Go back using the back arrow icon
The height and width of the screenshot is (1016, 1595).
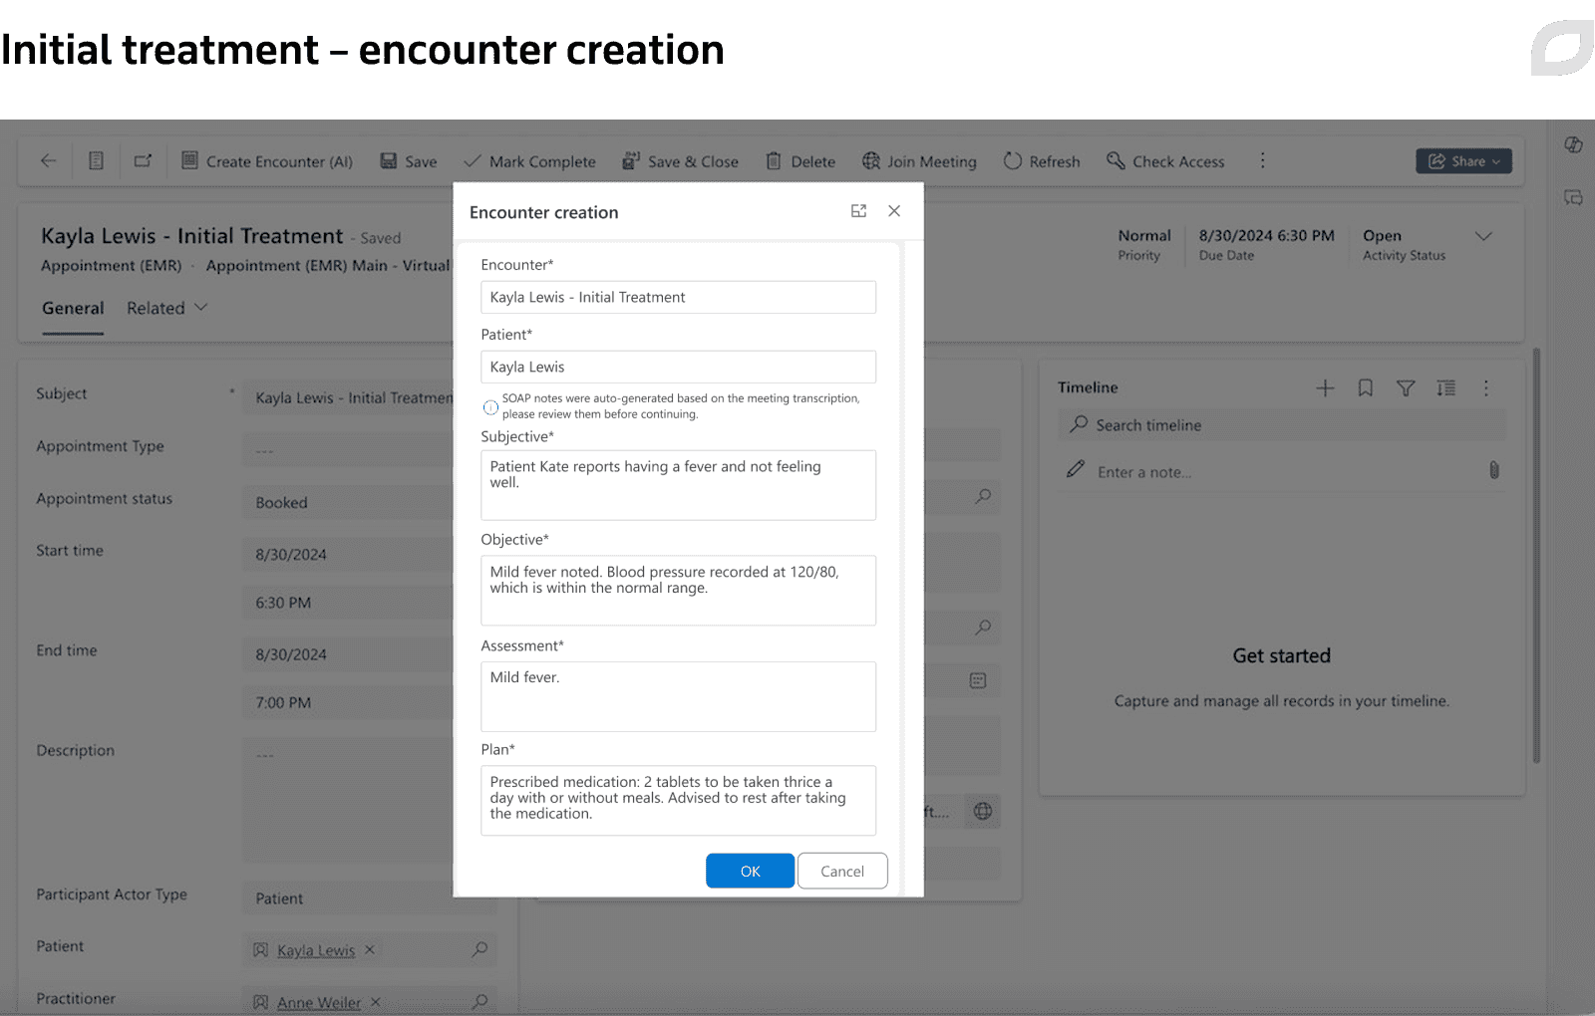48,160
